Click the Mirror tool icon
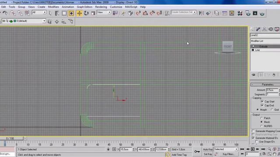280x157 pixels. coord(201,13)
